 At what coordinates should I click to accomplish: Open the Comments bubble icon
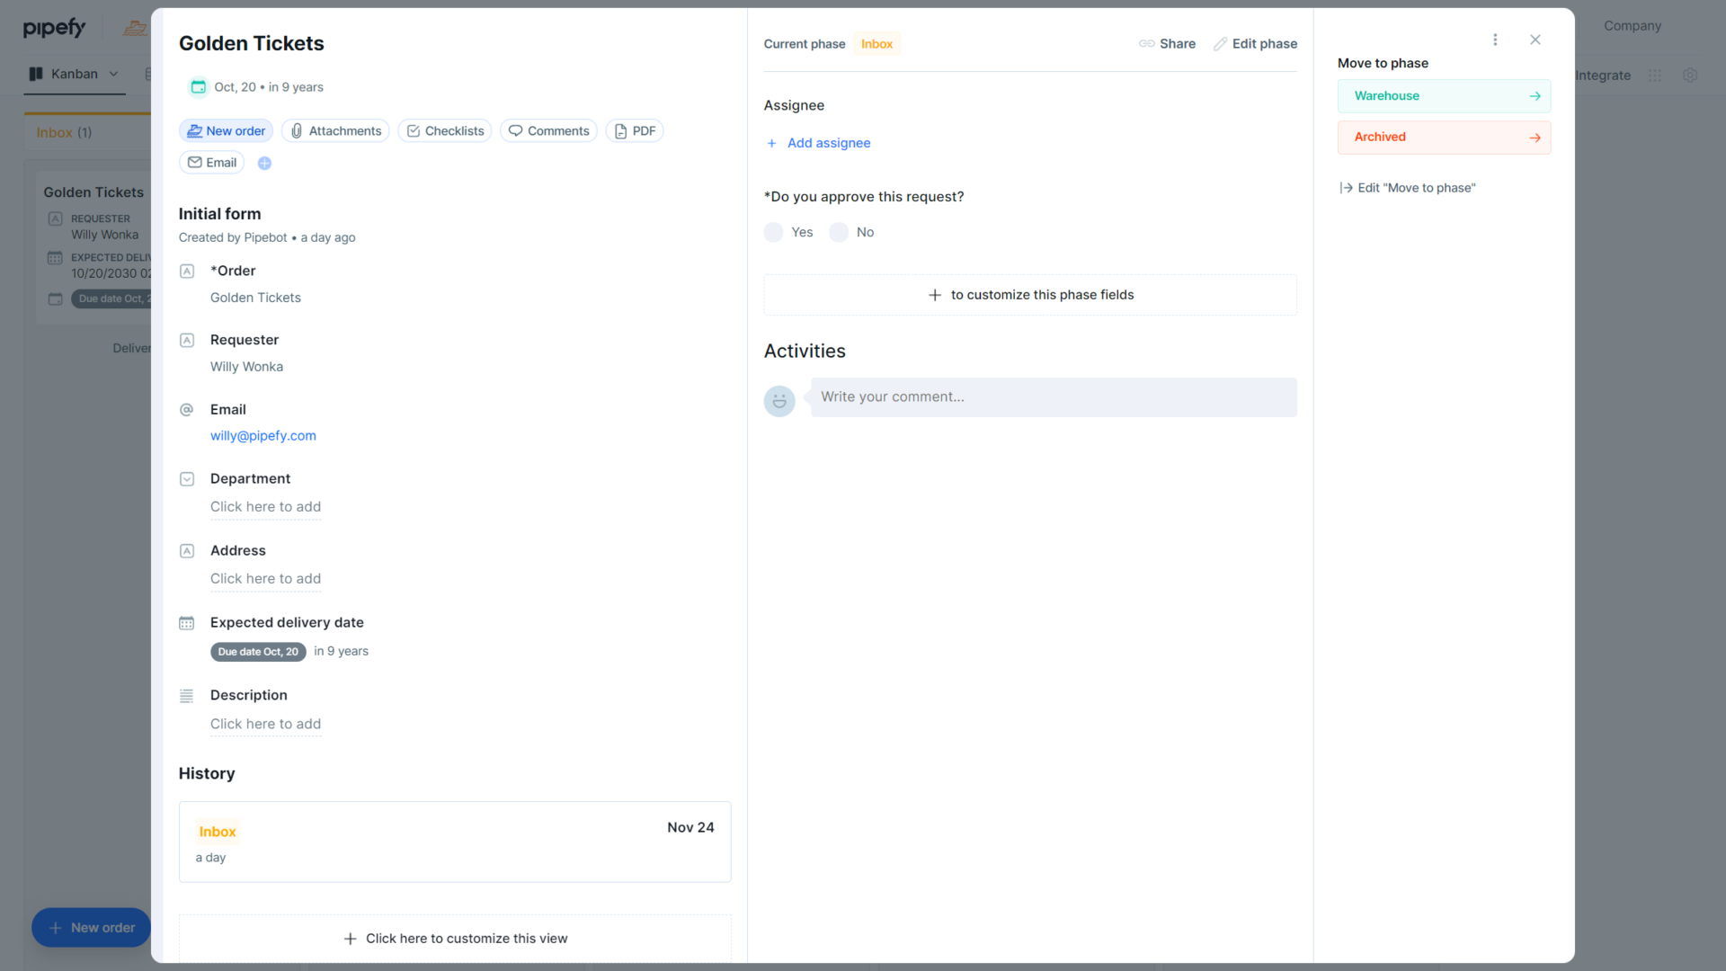pos(516,130)
